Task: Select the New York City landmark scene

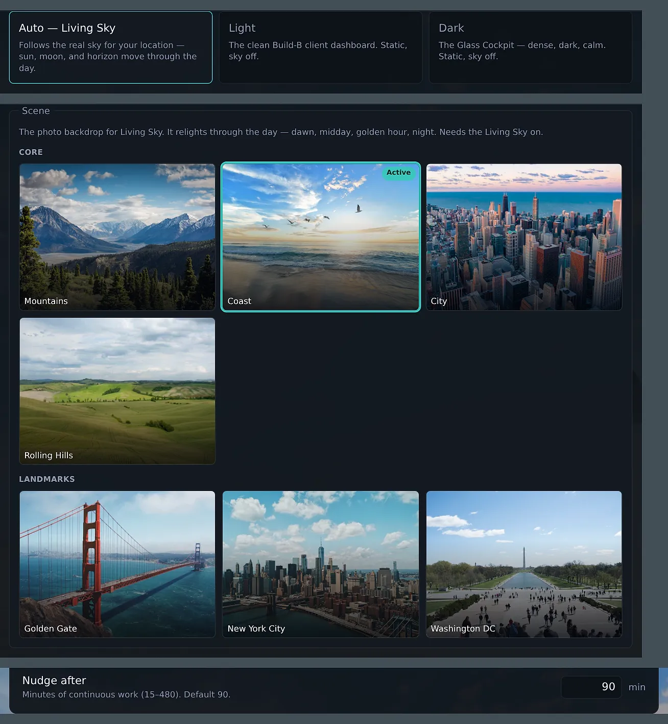Action: (x=321, y=564)
